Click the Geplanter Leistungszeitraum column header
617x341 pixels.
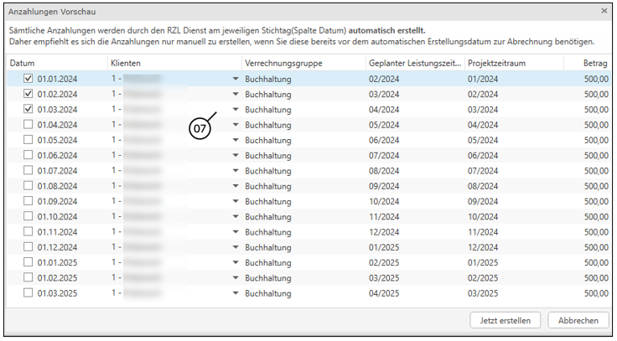pyautogui.click(x=414, y=63)
